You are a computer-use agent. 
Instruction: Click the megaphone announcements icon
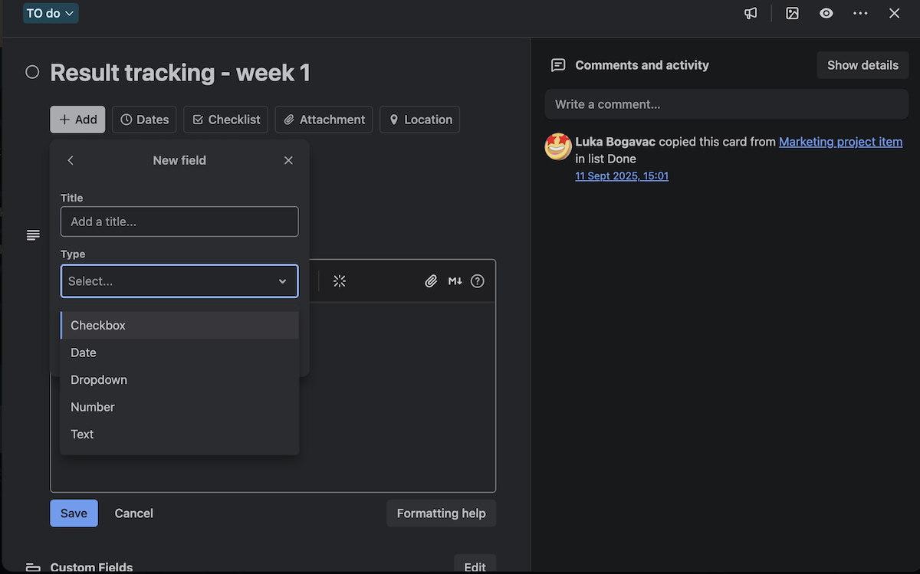click(751, 13)
